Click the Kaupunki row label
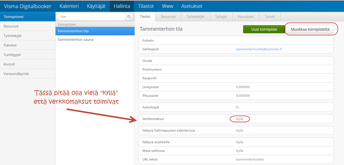344x165 pixels. pos(149,78)
